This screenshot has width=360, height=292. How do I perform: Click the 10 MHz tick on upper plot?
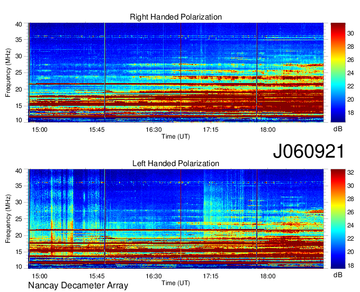point(19,120)
